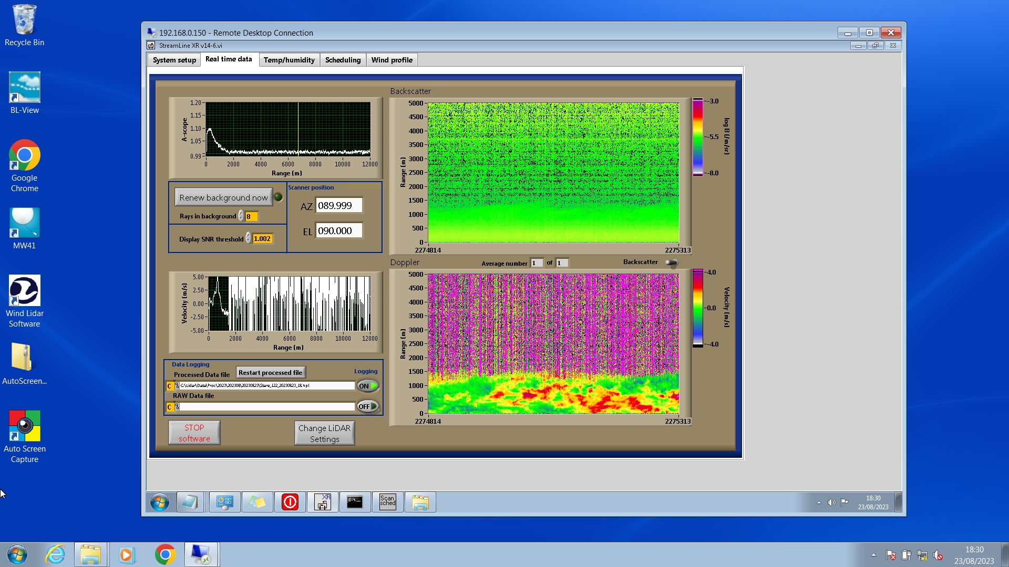
Task: Open StreamLine XR app in remote taskbar
Action: [323, 502]
